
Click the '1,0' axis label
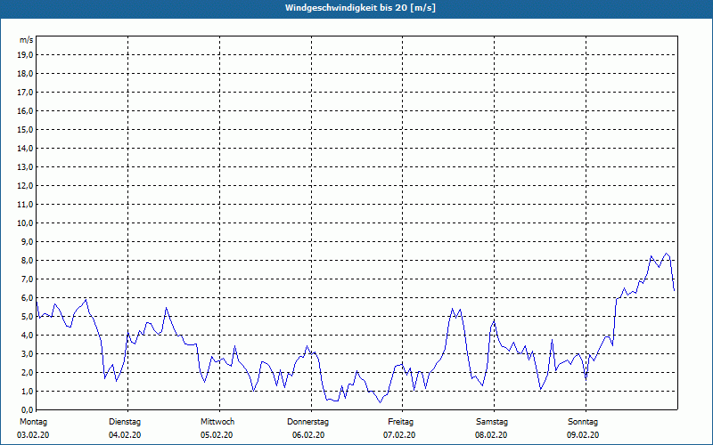27,391
